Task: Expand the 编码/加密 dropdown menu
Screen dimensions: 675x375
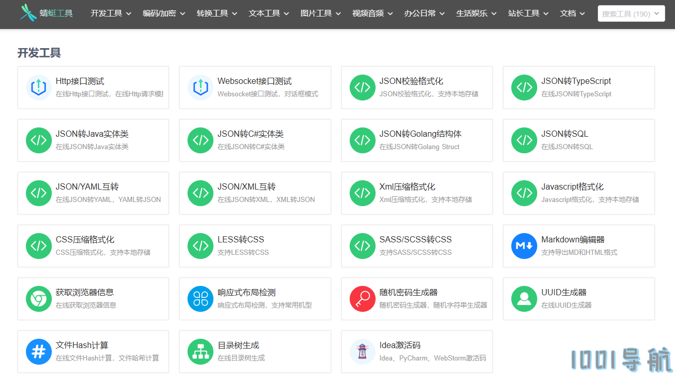Action: pyautogui.click(x=164, y=13)
